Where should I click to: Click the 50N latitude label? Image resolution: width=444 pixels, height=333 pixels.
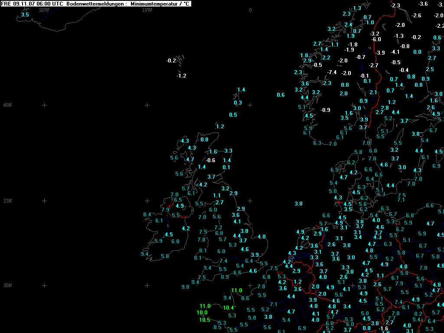pyautogui.click(x=8, y=285)
